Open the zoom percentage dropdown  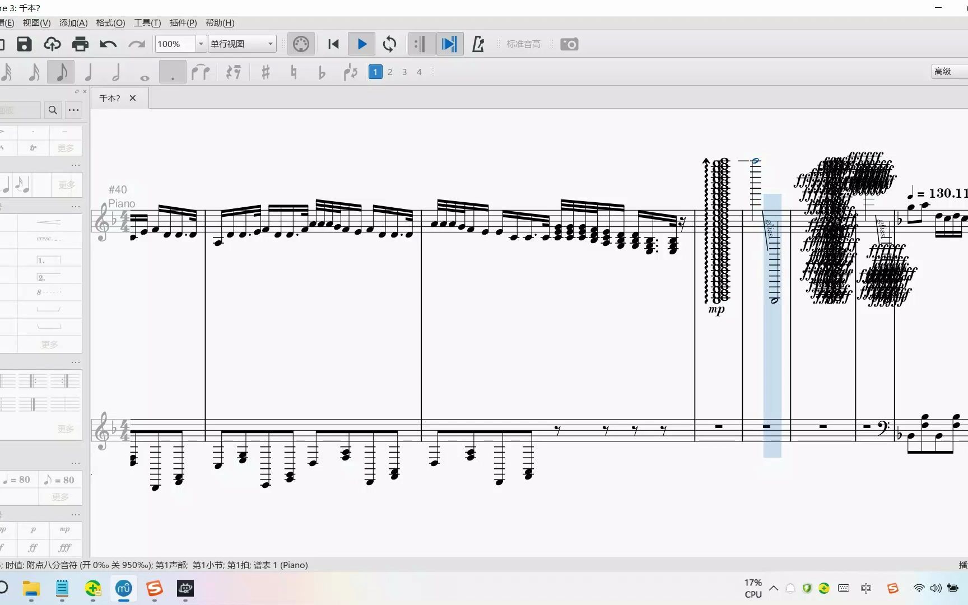point(201,44)
